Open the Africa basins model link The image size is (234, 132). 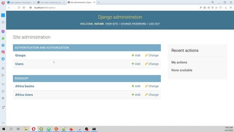click(x=24, y=86)
